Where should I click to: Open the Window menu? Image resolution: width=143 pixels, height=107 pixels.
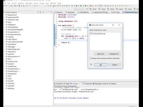pos(53,3)
